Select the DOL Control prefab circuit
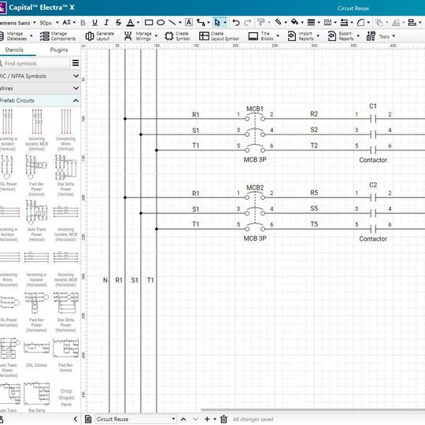 pos(36,353)
